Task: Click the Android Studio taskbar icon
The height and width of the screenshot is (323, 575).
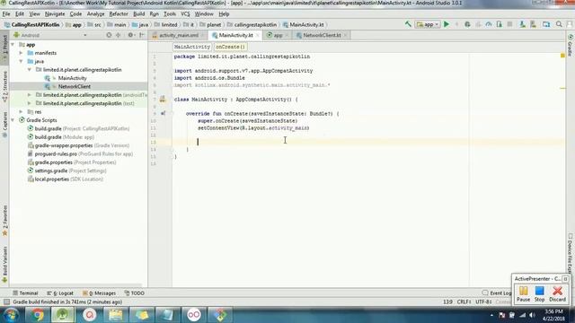Action: (x=62, y=315)
